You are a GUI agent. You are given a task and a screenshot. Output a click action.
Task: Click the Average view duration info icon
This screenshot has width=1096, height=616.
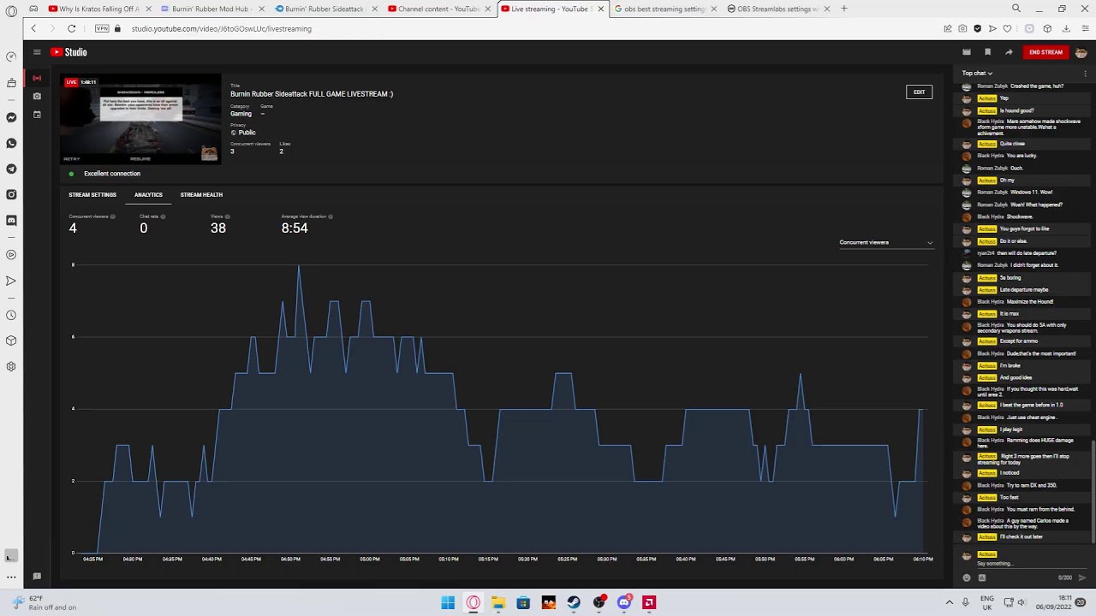[x=331, y=216]
